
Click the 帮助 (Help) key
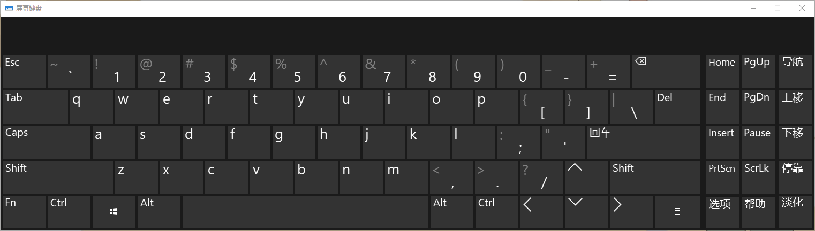tap(757, 212)
